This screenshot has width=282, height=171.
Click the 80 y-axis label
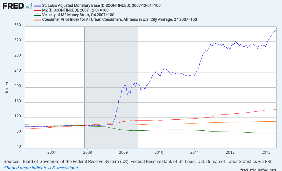[x=19, y=131]
